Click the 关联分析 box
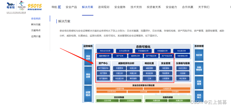The height and width of the screenshot is (107, 231). (120, 73)
